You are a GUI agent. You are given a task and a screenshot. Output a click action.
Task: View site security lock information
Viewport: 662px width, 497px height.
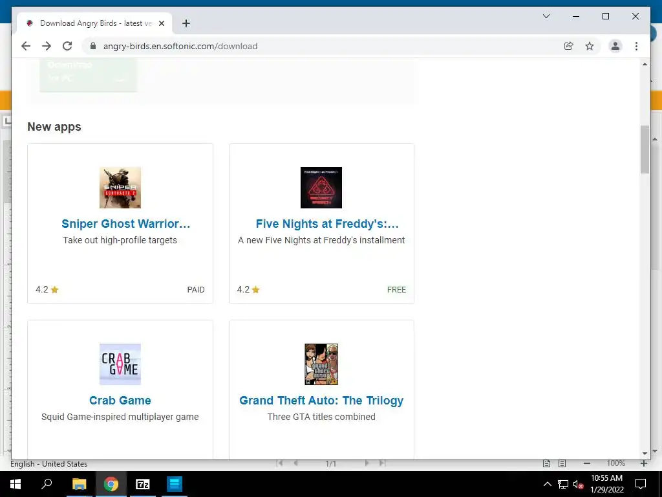click(93, 46)
